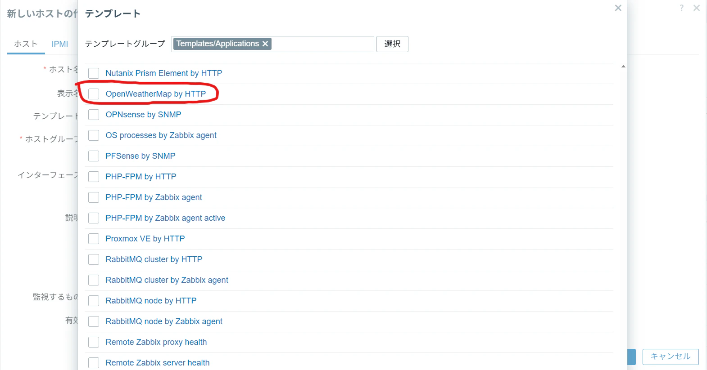This screenshot has width=707, height=370.
Task: Check PHP-FPM by Zabbix agent box
Action: [94, 197]
